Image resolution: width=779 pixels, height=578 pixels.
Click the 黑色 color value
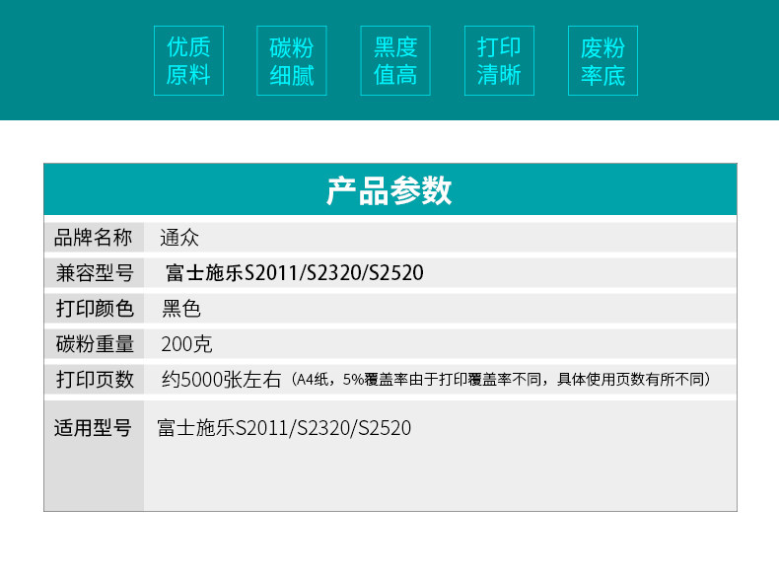click(181, 309)
